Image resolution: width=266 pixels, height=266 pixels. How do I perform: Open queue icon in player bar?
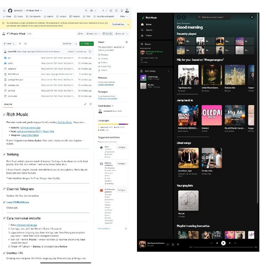click(x=178, y=244)
